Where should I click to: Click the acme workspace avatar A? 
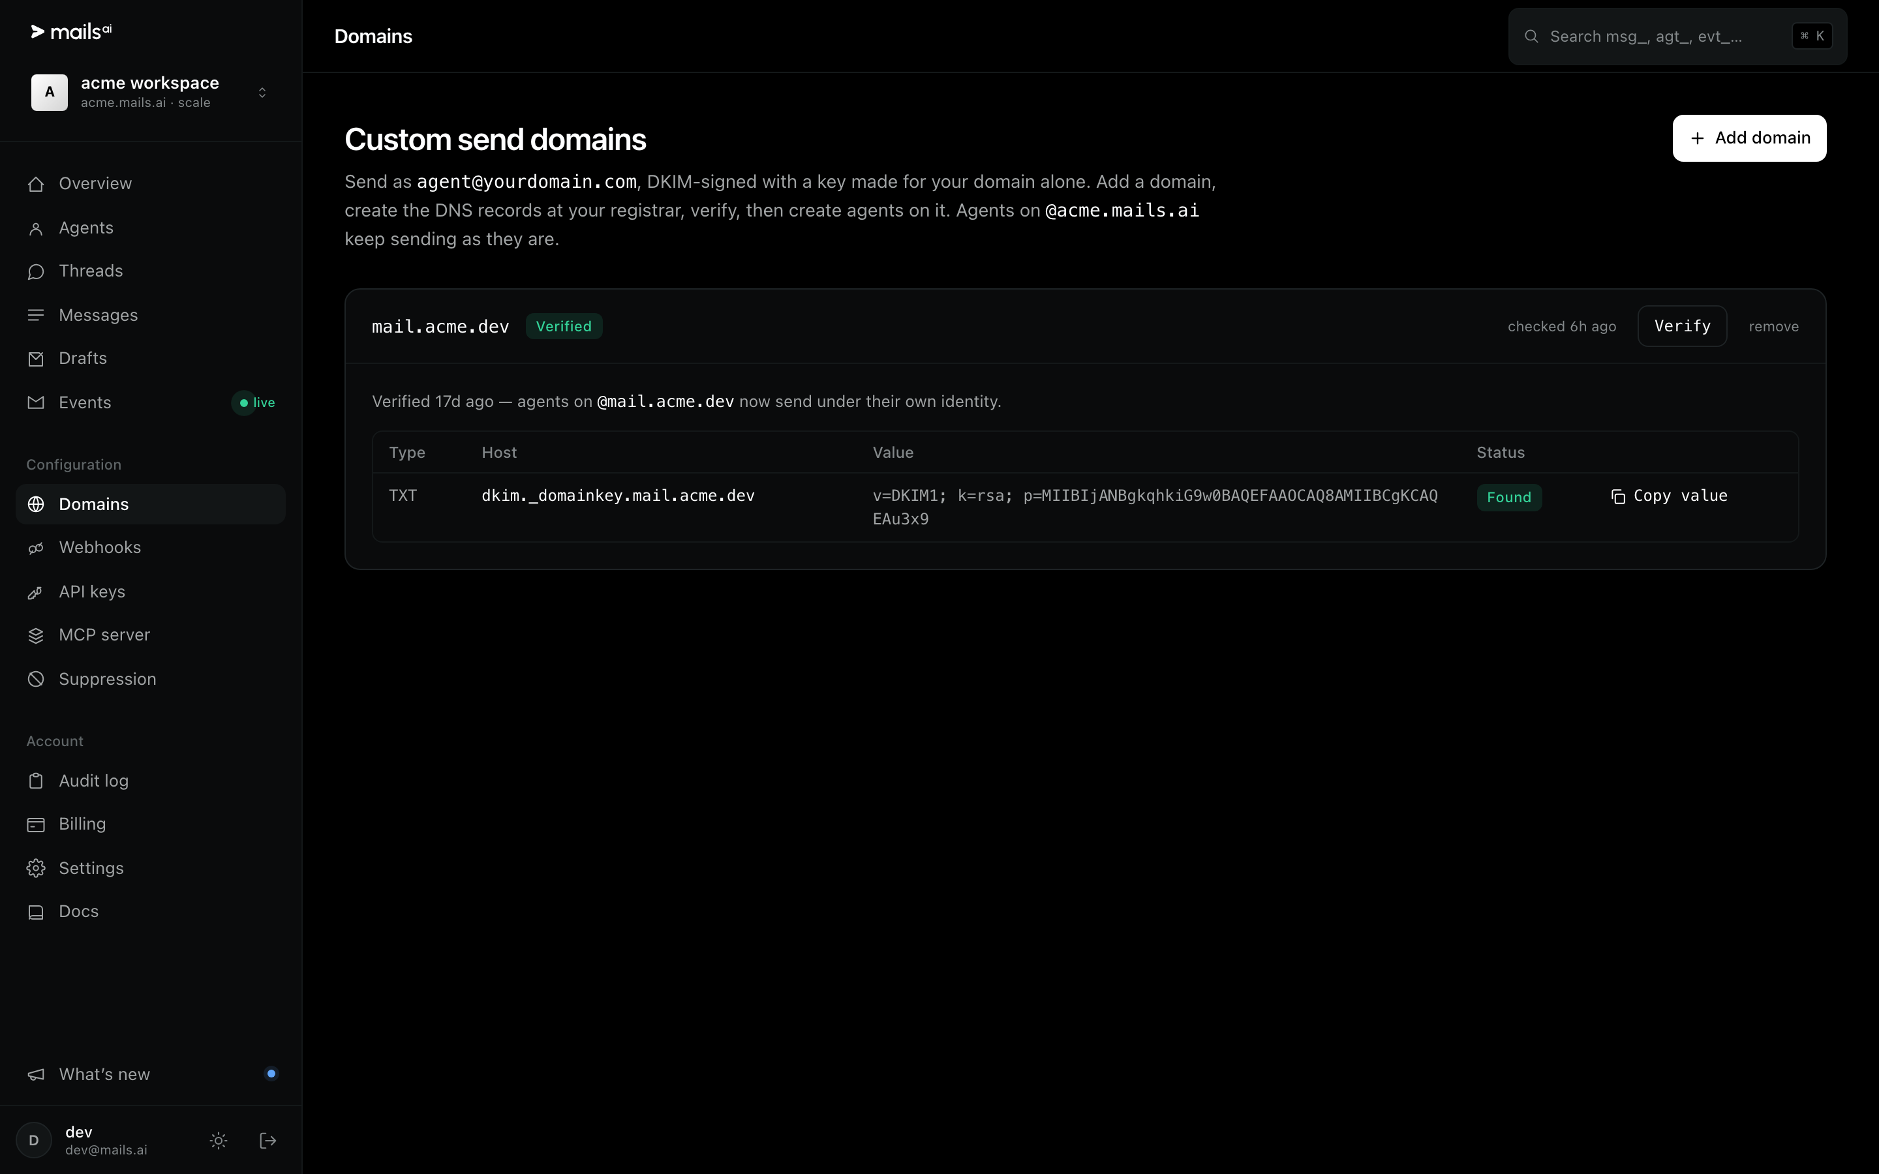click(x=49, y=93)
